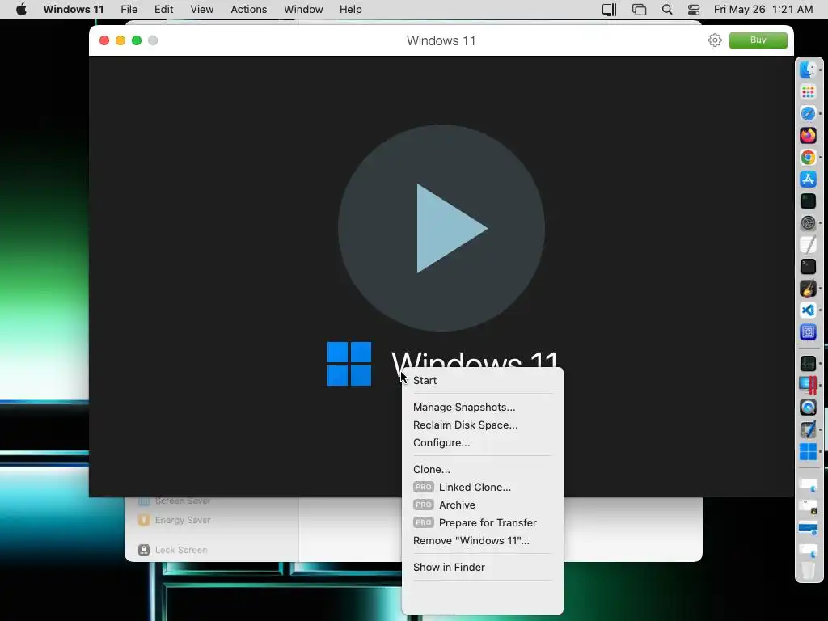Click the Windows 11 logo in the VM window
Screen dimensions: 828x621
349,364
